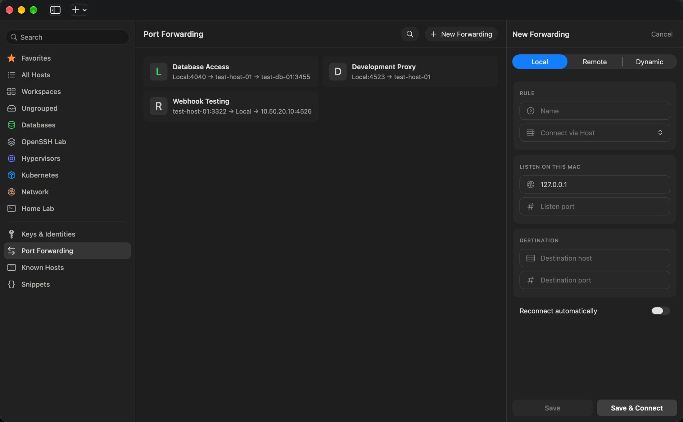Viewport: 683px width, 422px height.
Task: Switch to the Remote forwarding tab
Action: 595,62
